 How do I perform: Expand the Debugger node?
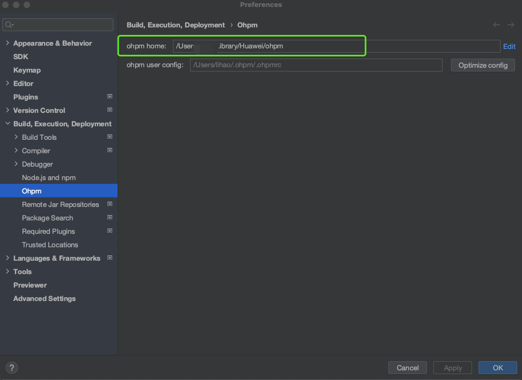point(16,164)
